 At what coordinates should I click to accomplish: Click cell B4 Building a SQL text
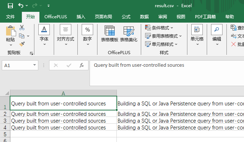click(x=181, y=128)
